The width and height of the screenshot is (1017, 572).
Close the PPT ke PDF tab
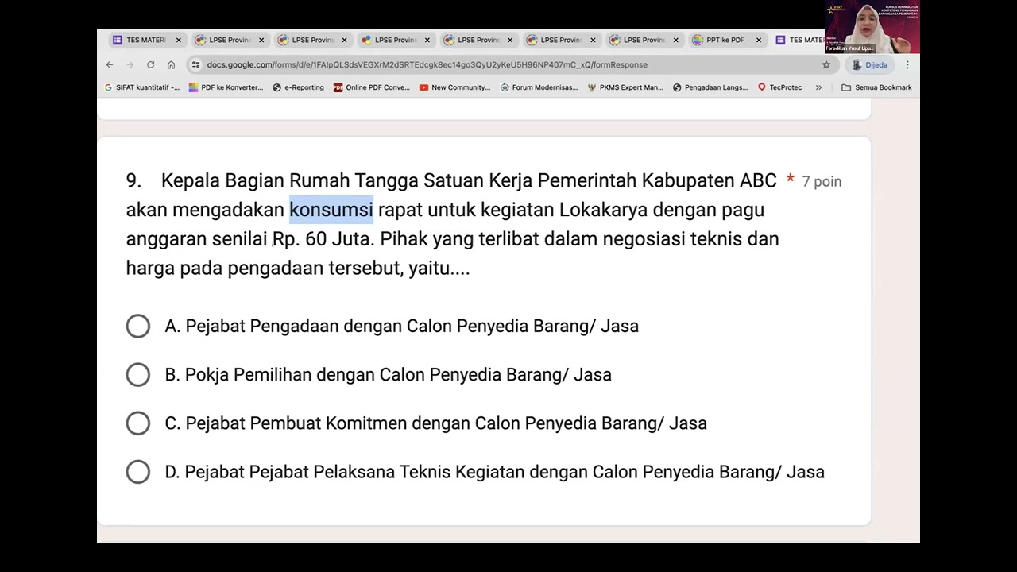[759, 40]
